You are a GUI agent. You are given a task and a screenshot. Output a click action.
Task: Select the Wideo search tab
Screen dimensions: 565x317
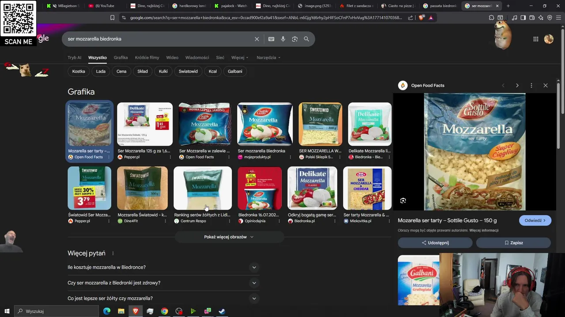click(172, 58)
